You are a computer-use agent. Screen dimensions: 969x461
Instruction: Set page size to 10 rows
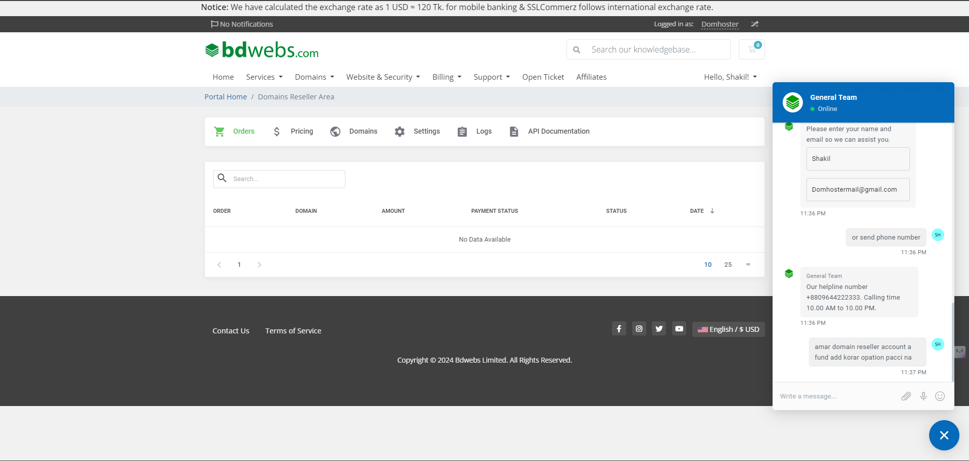point(708,265)
